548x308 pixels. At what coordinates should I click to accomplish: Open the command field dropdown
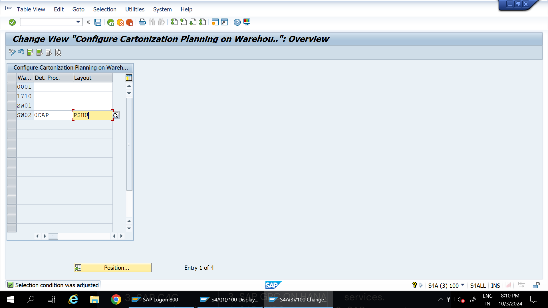tap(77, 22)
